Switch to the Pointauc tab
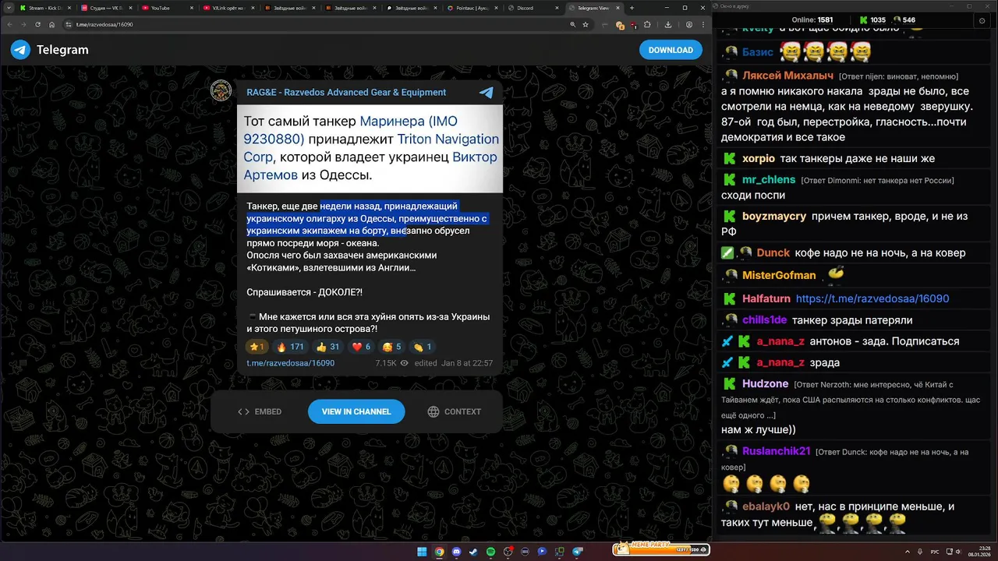This screenshot has width=998, height=561. pos(474,8)
